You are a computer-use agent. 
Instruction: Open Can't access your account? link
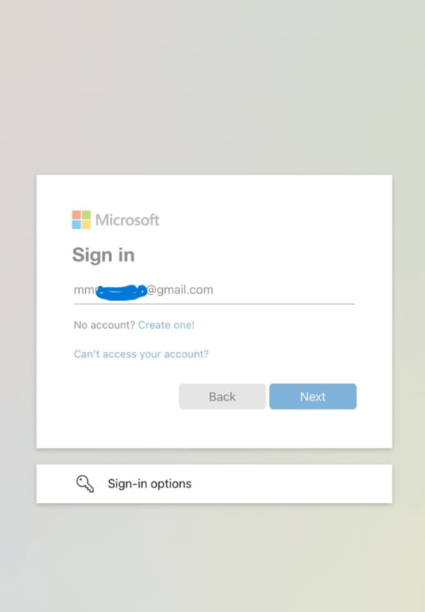[x=141, y=354]
